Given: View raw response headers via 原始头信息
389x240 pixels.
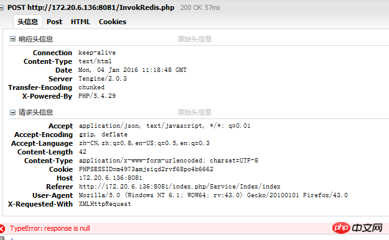Looking at the screenshot, I should pyautogui.click(x=194, y=39).
